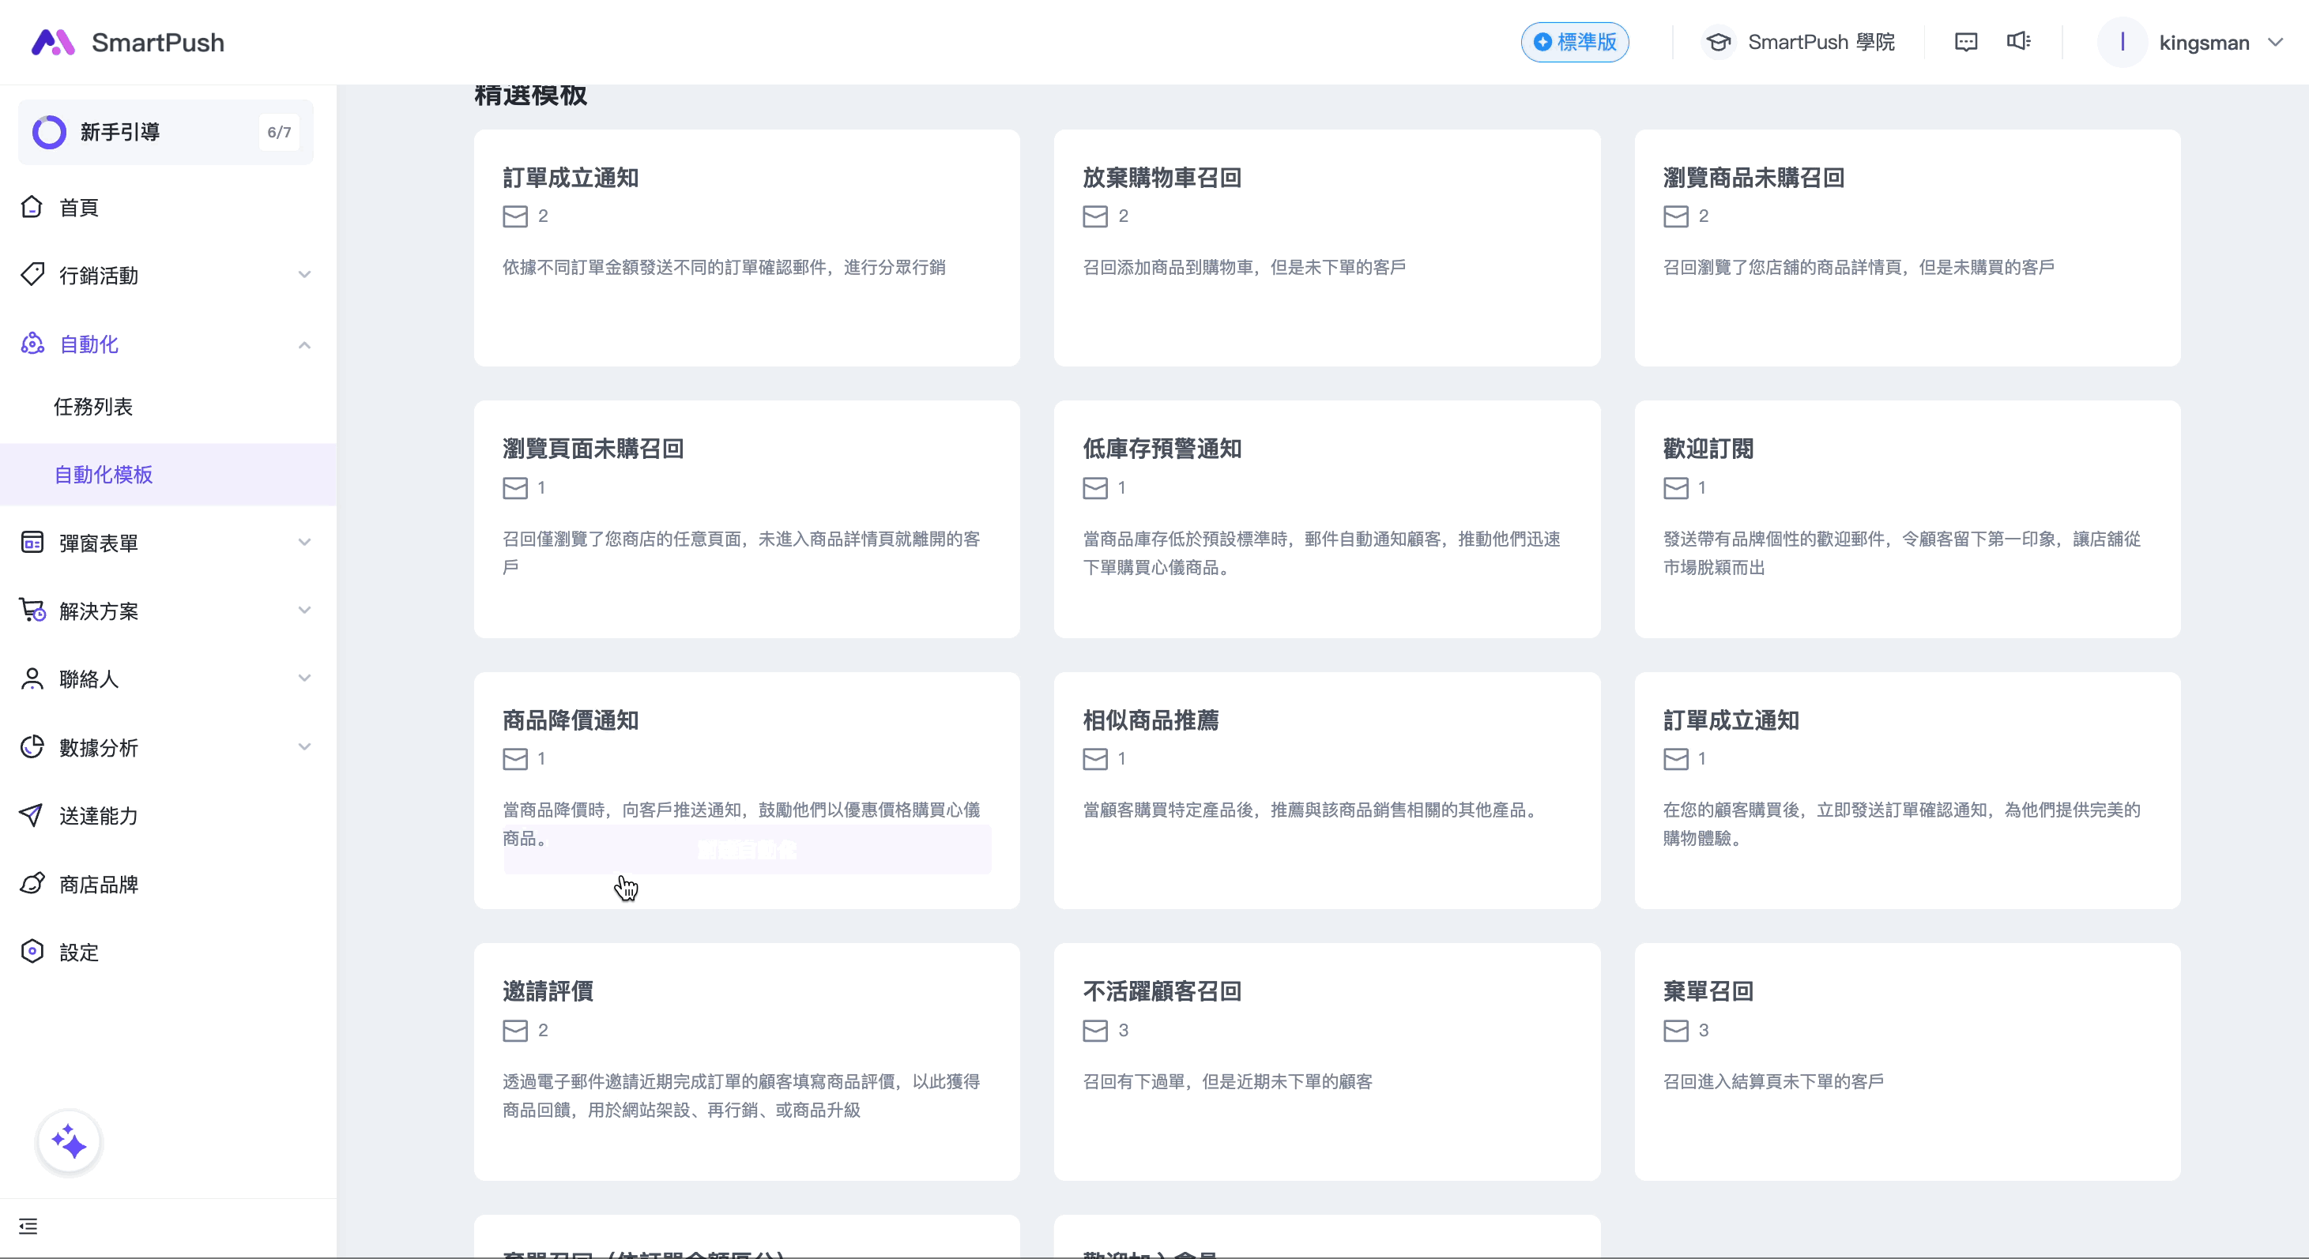
Task: Open 送達能力 paper plane item
Action: [x=99, y=815]
